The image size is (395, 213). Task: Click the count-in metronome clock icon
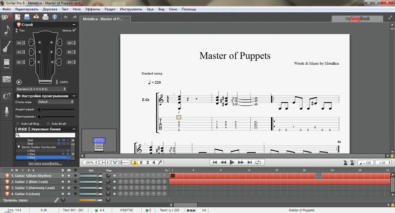(x=352, y=162)
